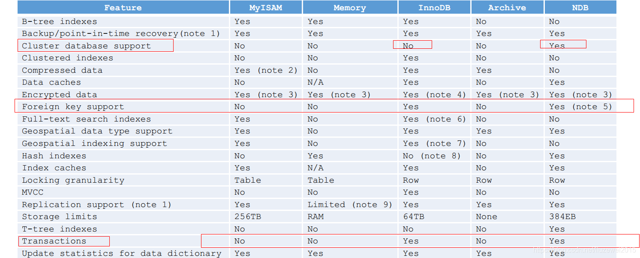Click MyISAM 'No' in Transactions row
The width and height of the screenshot is (640, 258).
point(240,241)
